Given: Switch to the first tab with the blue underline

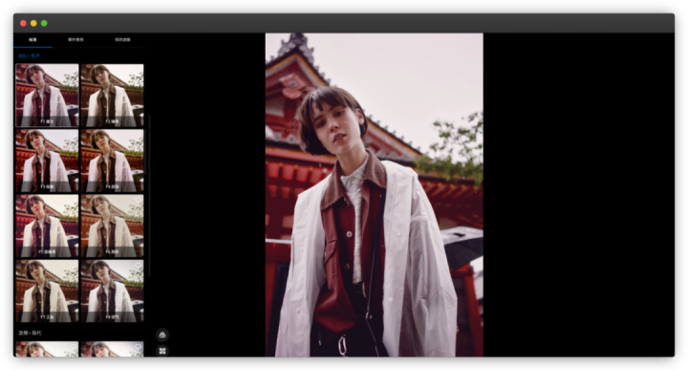Looking at the screenshot, I should (x=32, y=39).
